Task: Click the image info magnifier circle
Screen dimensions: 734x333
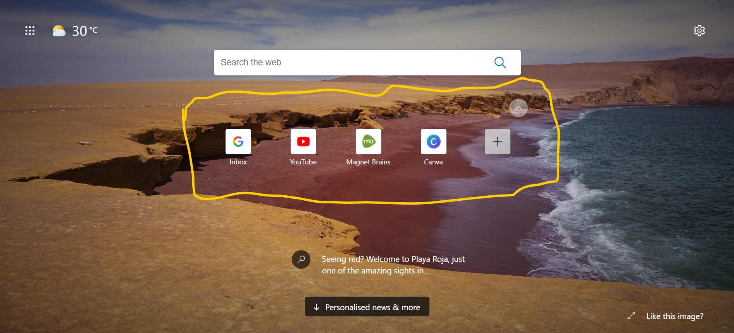Action: pyautogui.click(x=301, y=260)
